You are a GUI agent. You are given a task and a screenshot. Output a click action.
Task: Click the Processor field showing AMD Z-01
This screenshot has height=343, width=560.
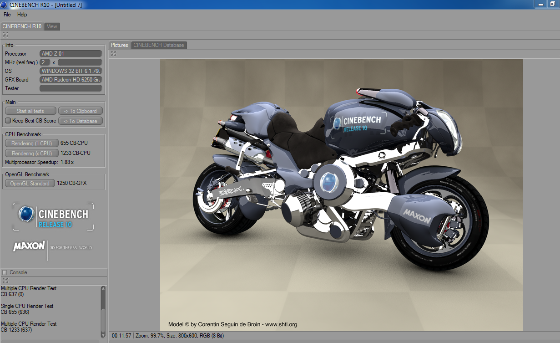tap(71, 54)
